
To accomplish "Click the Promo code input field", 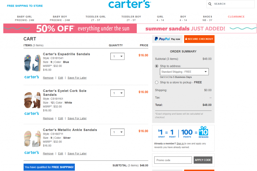I will pyautogui.click(x=173, y=160).
